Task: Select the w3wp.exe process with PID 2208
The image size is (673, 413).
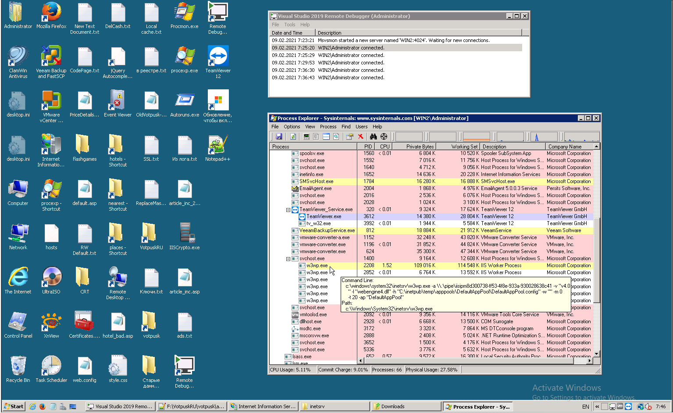Action: [x=431, y=265]
